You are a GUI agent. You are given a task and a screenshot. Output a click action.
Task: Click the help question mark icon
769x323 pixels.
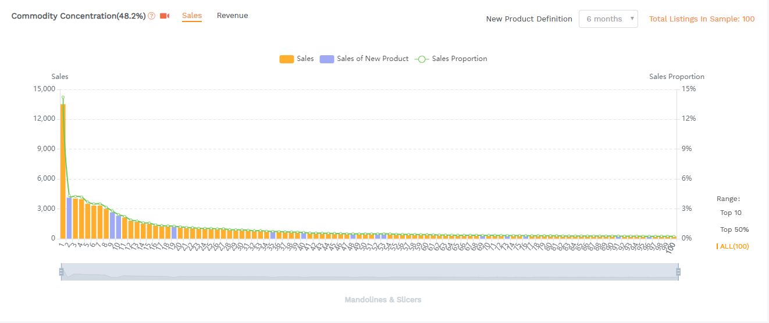pos(152,16)
